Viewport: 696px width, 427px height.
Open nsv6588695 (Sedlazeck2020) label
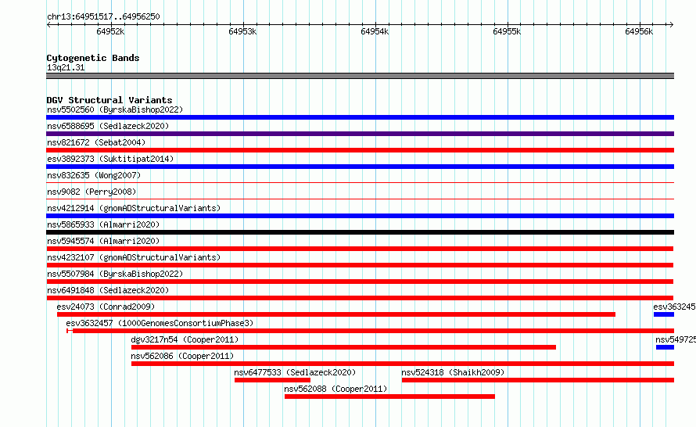click(x=108, y=126)
